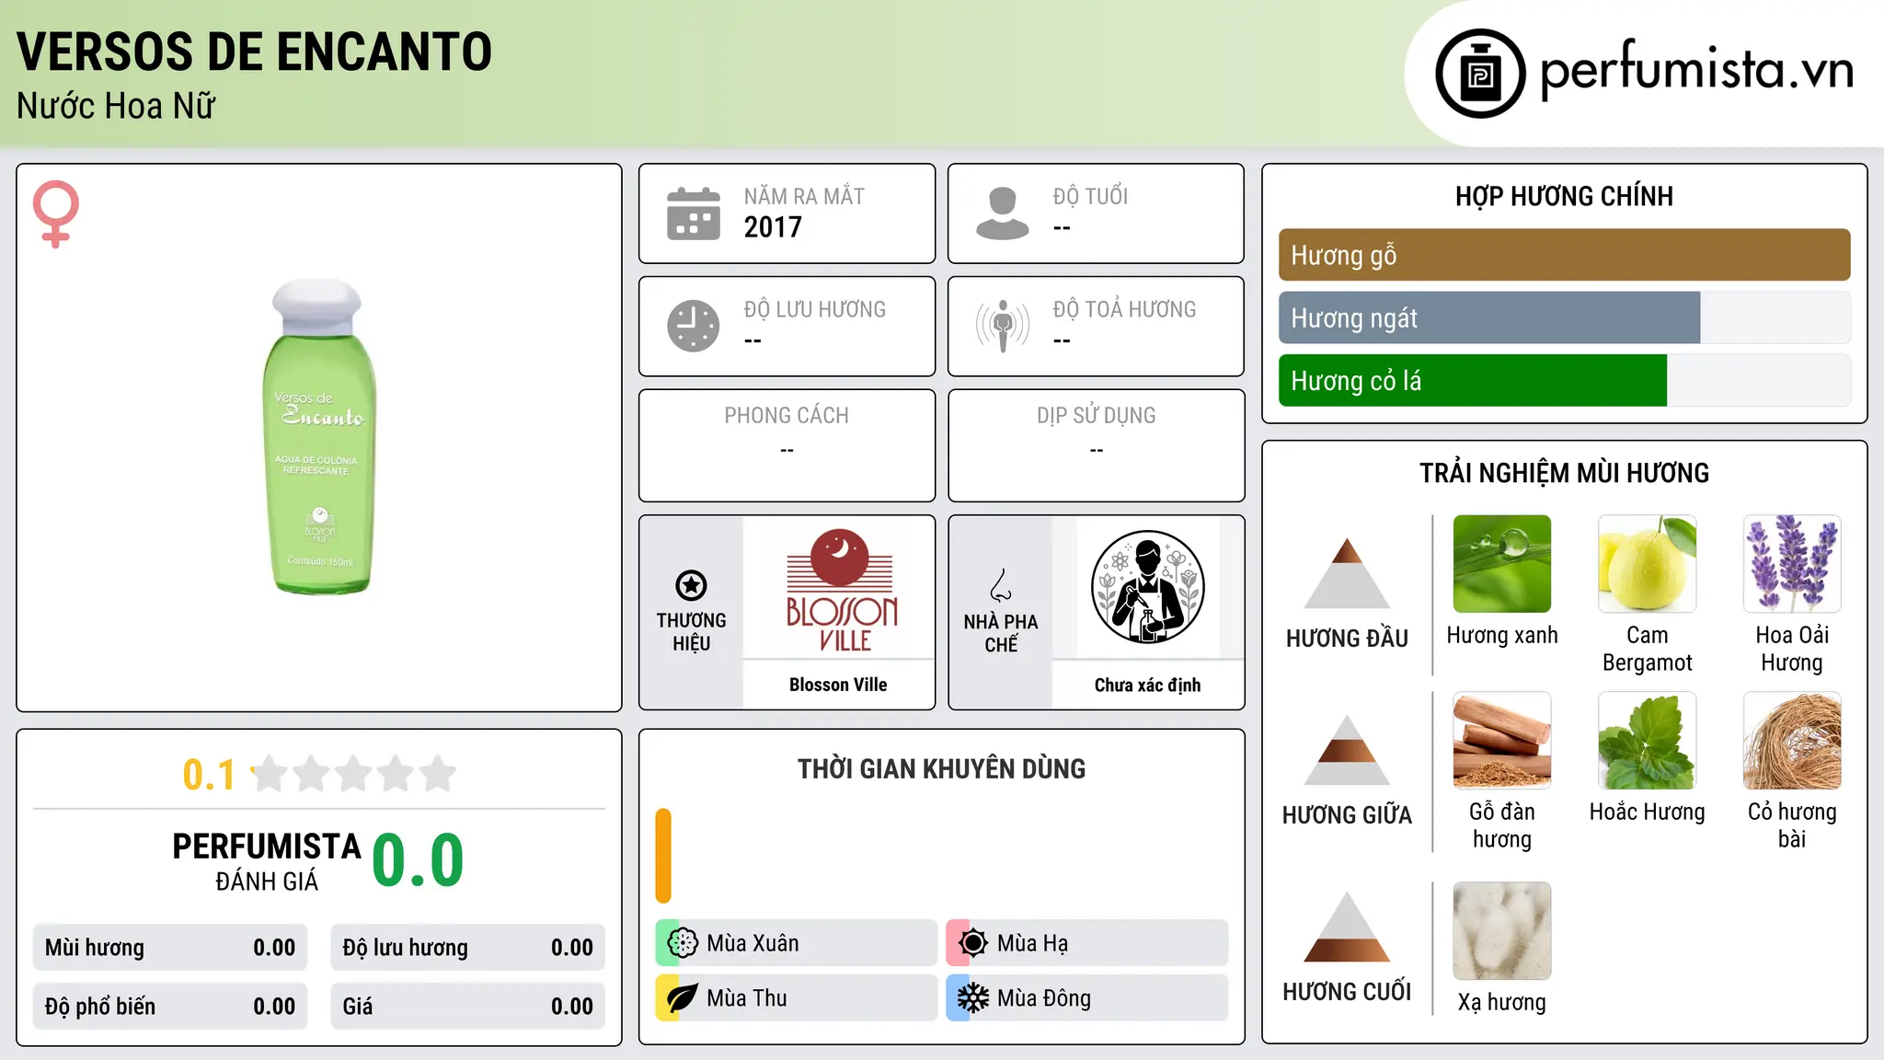
Task: Click the Mùa Hạ sun icon
Action: (973, 943)
